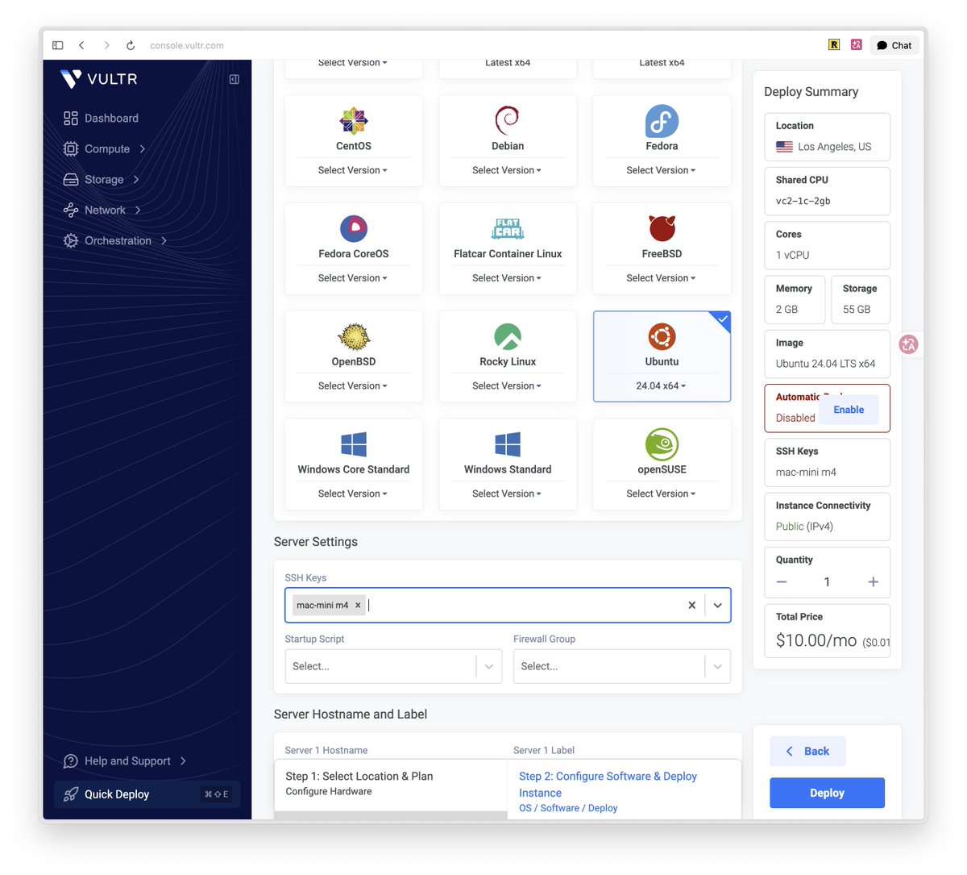Image resolution: width=967 pixels, height=875 pixels.
Task: Click the blue Deploy button
Action: tap(827, 793)
